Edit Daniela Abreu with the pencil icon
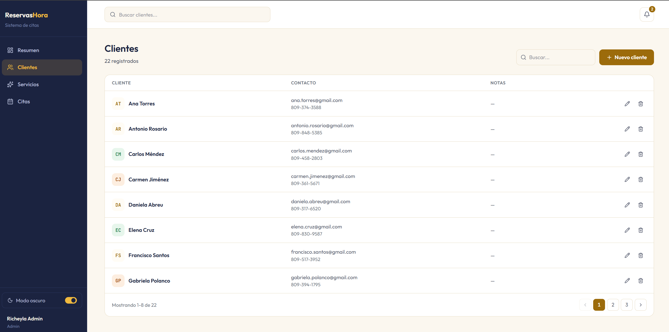The image size is (669, 332). (x=627, y=205)
